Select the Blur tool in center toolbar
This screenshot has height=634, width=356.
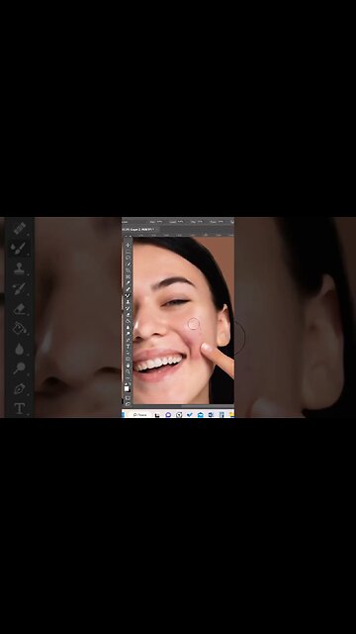point(128,328)
